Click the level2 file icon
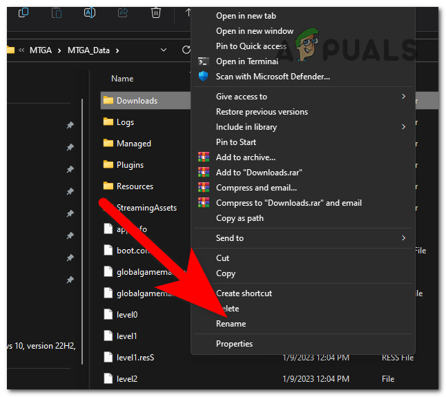The image size is (446, 397). coord(108,379)
